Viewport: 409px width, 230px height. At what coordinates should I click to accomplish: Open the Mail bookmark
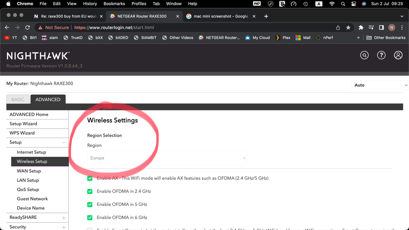click(x=303, y=38)
